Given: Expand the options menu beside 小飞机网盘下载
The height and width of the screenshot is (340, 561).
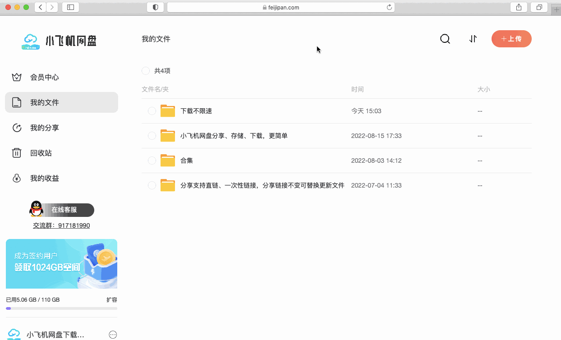Looking at the screenshot, I should pyautogui.click(x=112, y=334).
